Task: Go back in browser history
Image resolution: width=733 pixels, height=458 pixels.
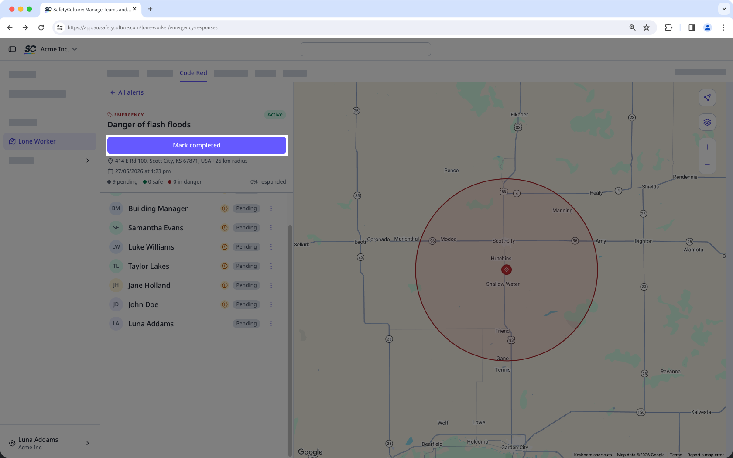Action: [x=10, y=27]
